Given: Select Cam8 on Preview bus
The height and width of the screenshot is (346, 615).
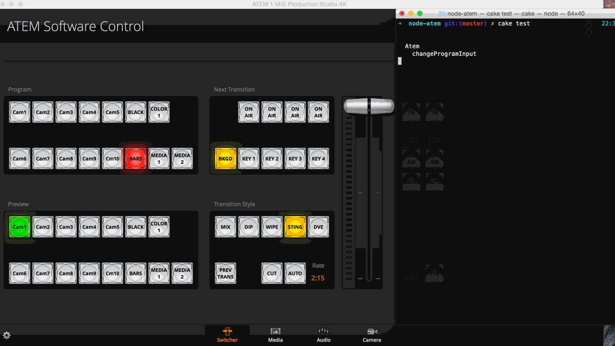Looking at the screenshot, I should coord(66,273).
